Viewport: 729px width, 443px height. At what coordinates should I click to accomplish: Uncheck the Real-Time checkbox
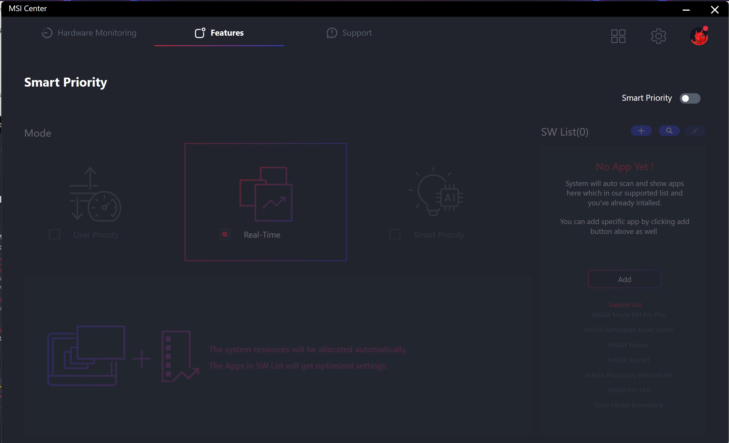(225, 234)
